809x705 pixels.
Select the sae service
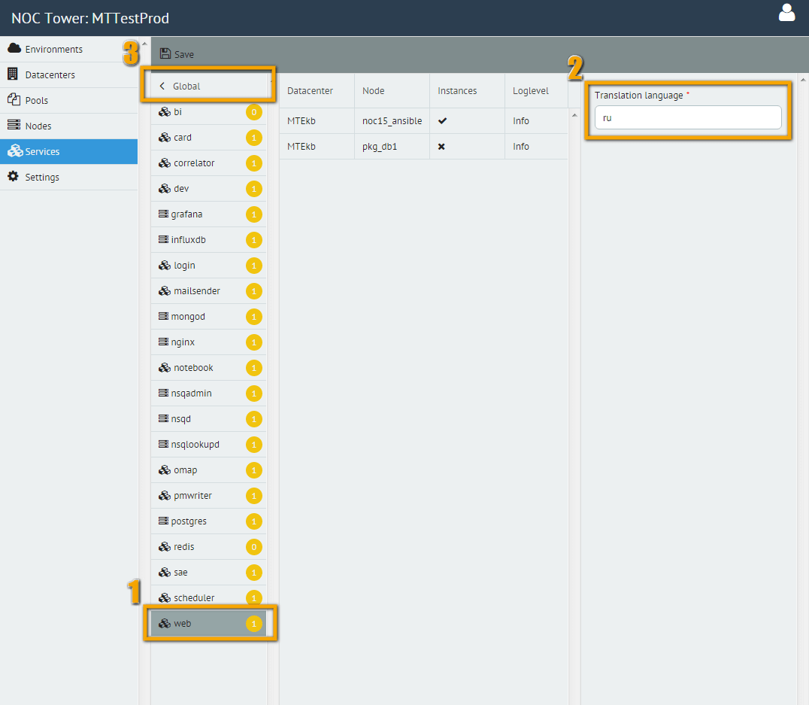(x=208, y=573)
